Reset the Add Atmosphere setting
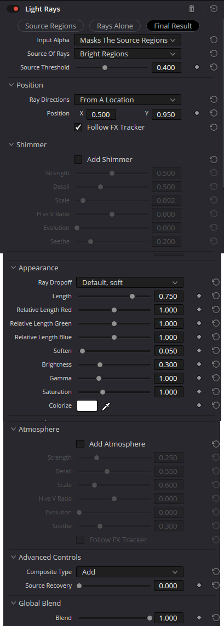This screenshot has height=626, width=224. pos(216,444)
